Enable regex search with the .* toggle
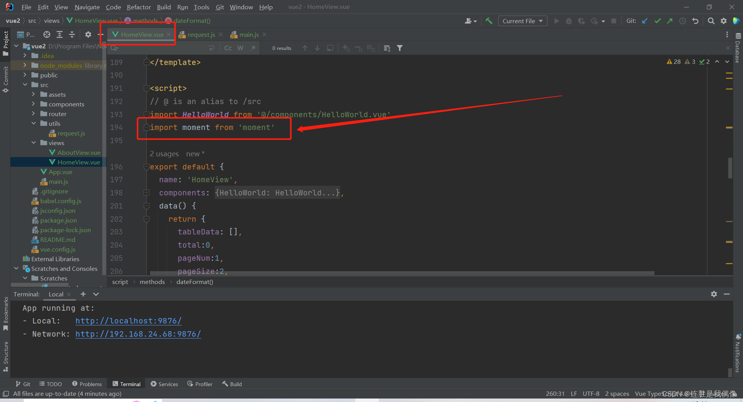Image resolution: width=743 pixels, height=402 pixels. (253, 48)
